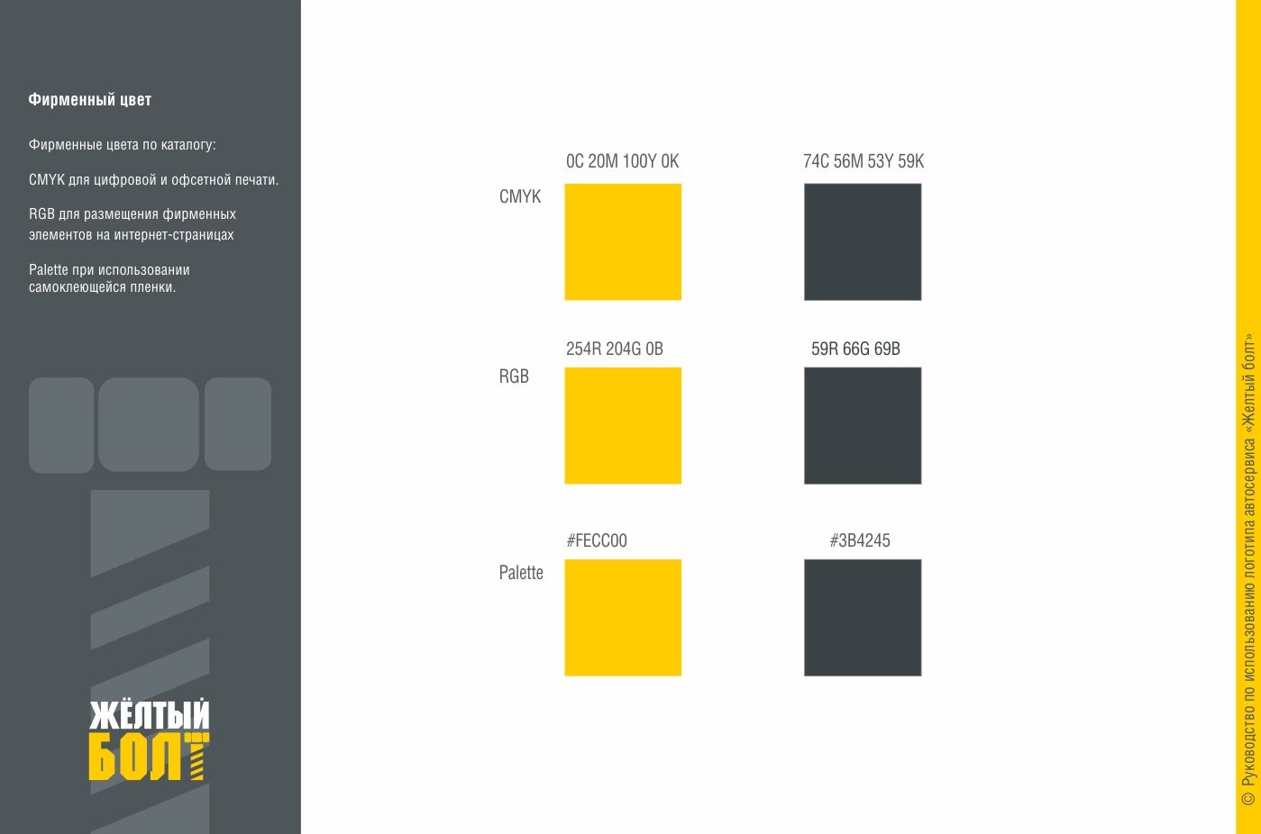Click the 254R 204G 0B value text
1261x834 pixels.
[615, 349]
